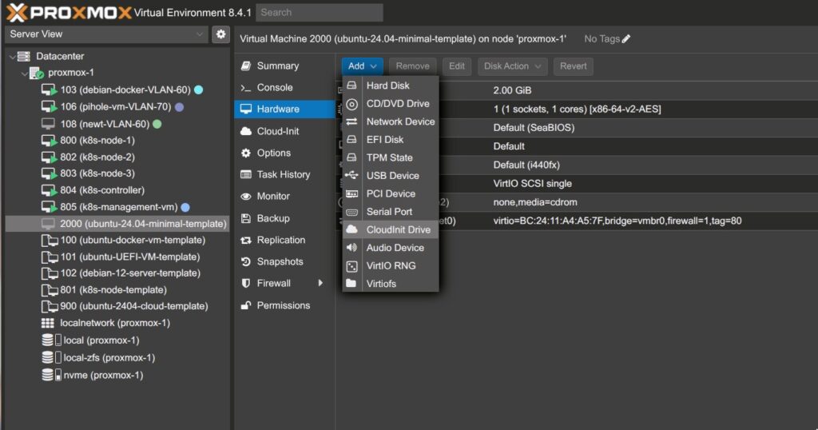Open the Replication tab
The image size is (818, 430).
tap(284, 240)
